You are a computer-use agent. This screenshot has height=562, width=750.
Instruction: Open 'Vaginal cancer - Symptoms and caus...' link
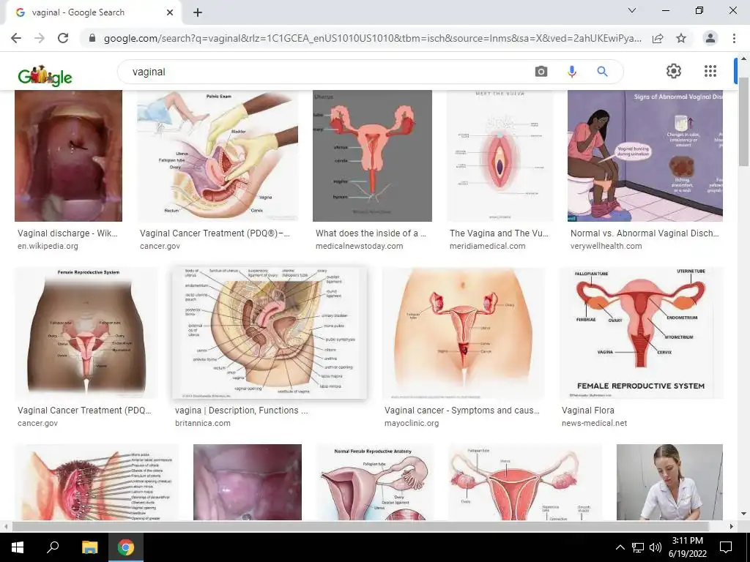462,411
